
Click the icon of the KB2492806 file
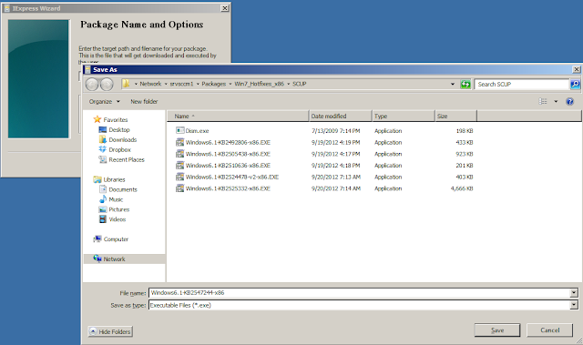pyautogui.click(x=180, y=142)
